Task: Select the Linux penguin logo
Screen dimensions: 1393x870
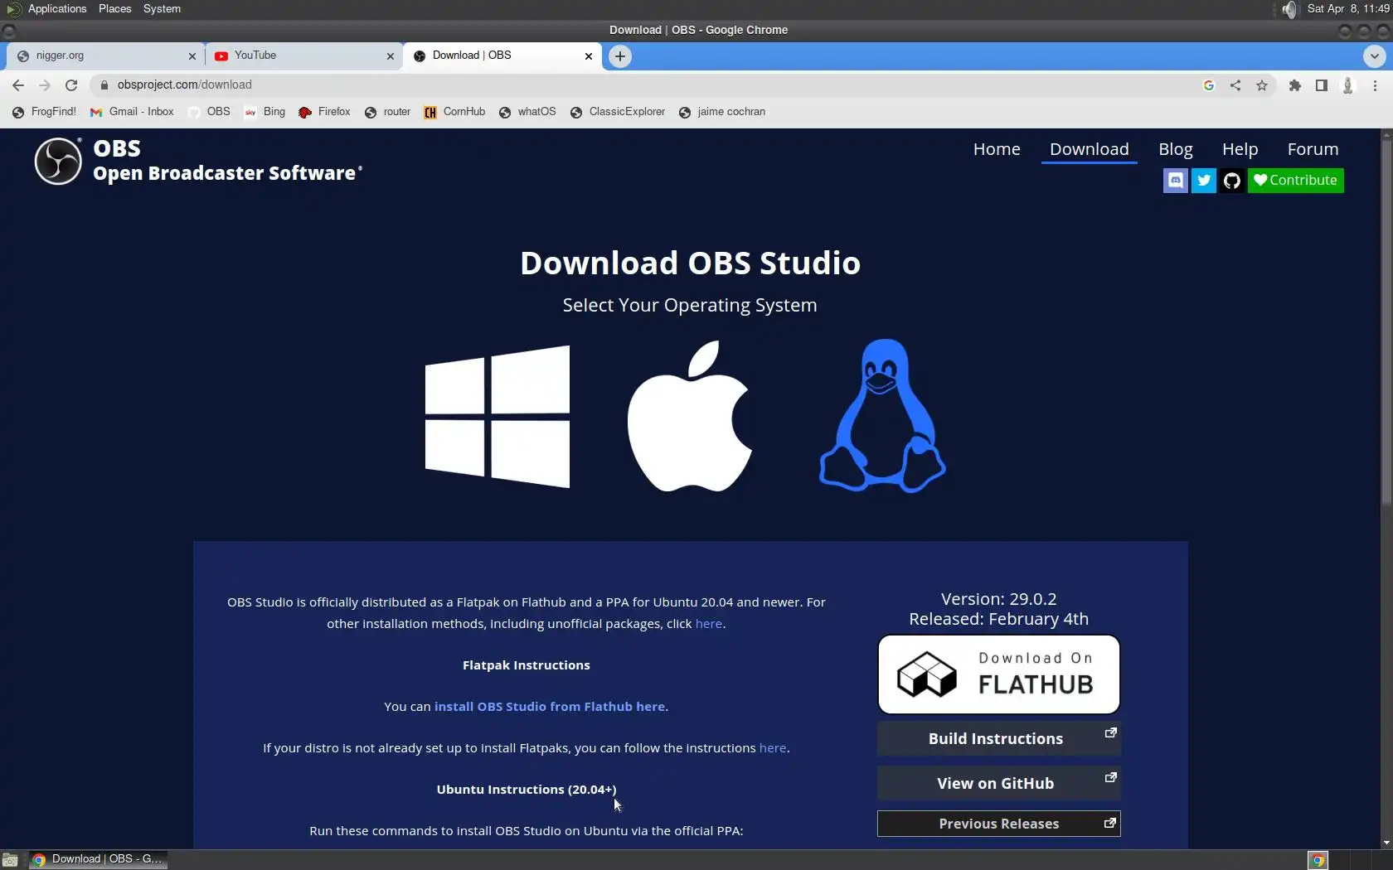Action: point(882,415)
